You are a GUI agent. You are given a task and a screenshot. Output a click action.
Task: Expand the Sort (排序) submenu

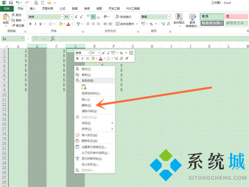94,129
